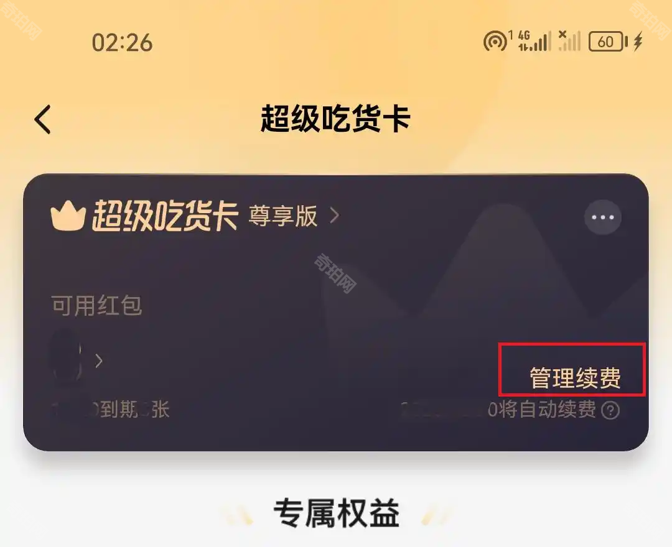672x547 pixels.
Task: Tap the 专属权益 section heading
Action: click(337, 513)
